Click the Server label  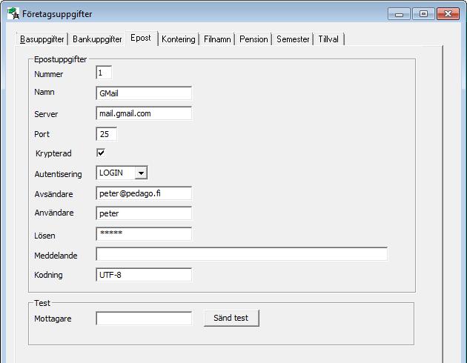46,114
